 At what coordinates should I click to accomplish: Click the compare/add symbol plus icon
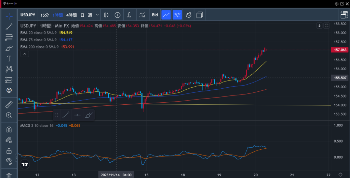[x=118, y=15]
